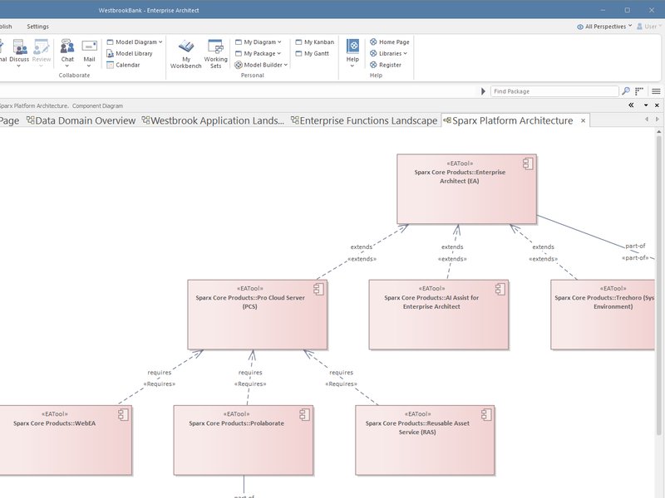Open the Review tool

point(42,52)
